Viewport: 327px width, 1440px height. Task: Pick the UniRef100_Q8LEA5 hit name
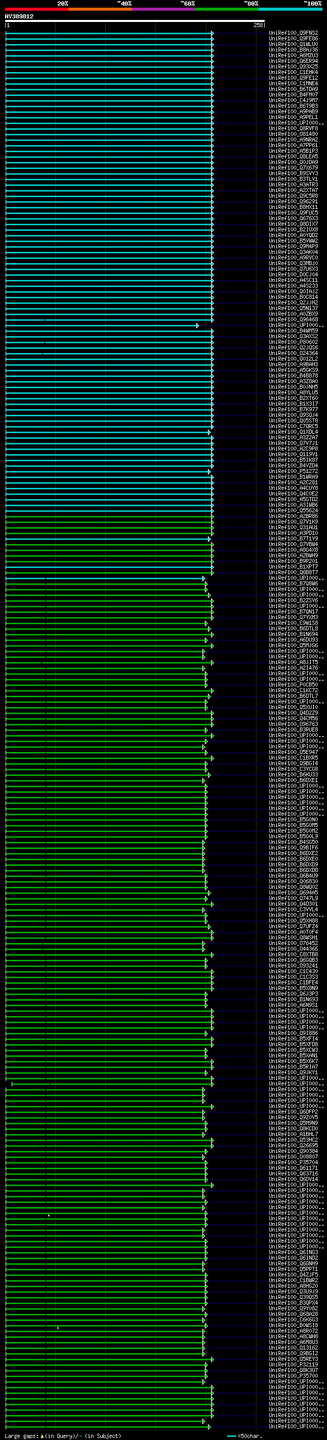coord(293,156)
